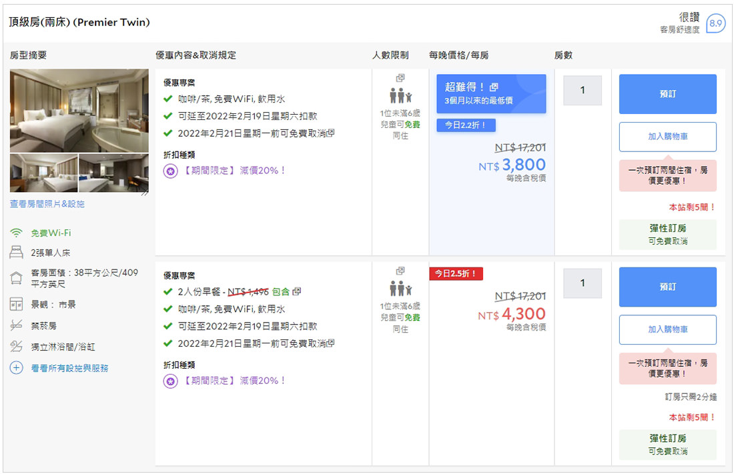Click the 8.9 comfort rating badge
The height and width of the screenshot is (474, 734).
click(715, 23)
